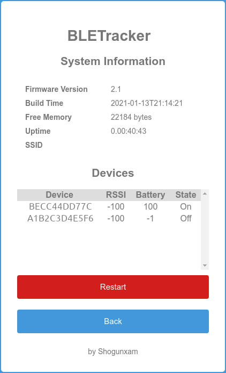Click the red Restart button
226x373 pixels.
pyautogui.click(x=113, y=287)
